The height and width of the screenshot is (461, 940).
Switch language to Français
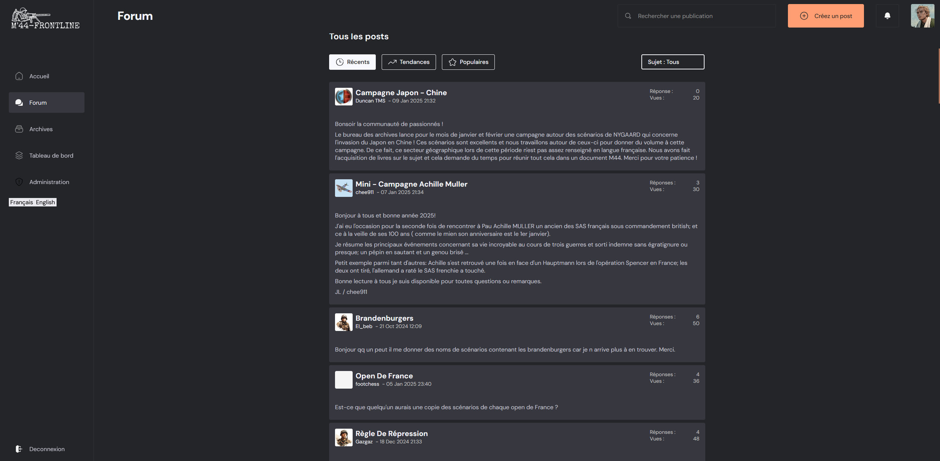coord(21,202)
